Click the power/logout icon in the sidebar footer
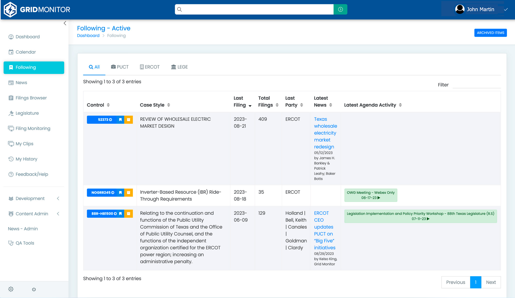 34,289
